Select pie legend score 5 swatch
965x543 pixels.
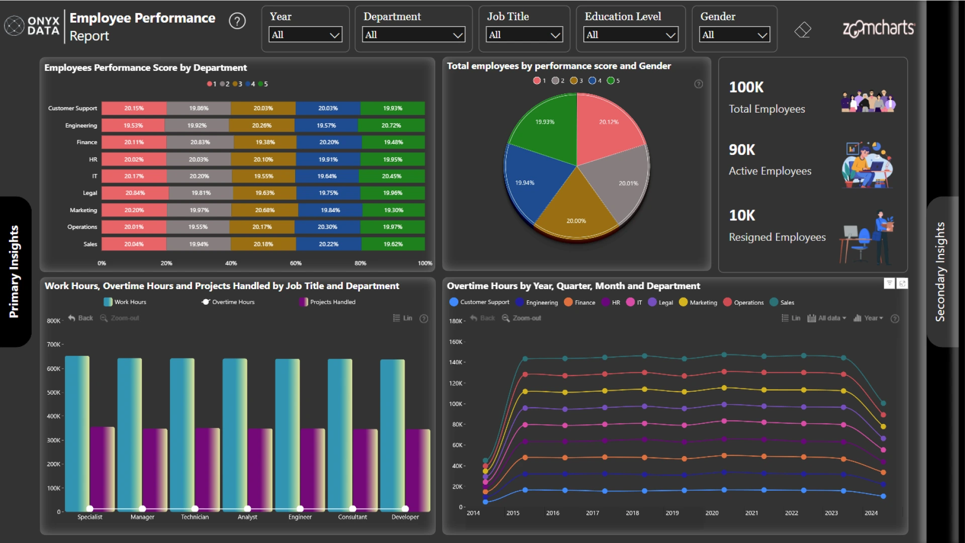pos(610,80)
